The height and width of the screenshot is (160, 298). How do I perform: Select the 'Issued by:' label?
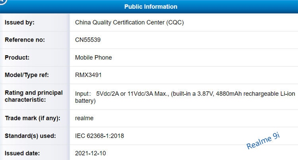coord(19,22)
